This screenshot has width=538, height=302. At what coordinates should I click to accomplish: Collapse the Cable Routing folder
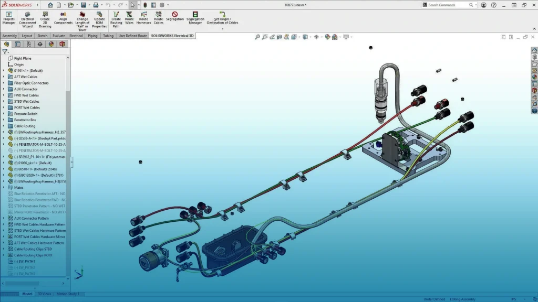4,126
